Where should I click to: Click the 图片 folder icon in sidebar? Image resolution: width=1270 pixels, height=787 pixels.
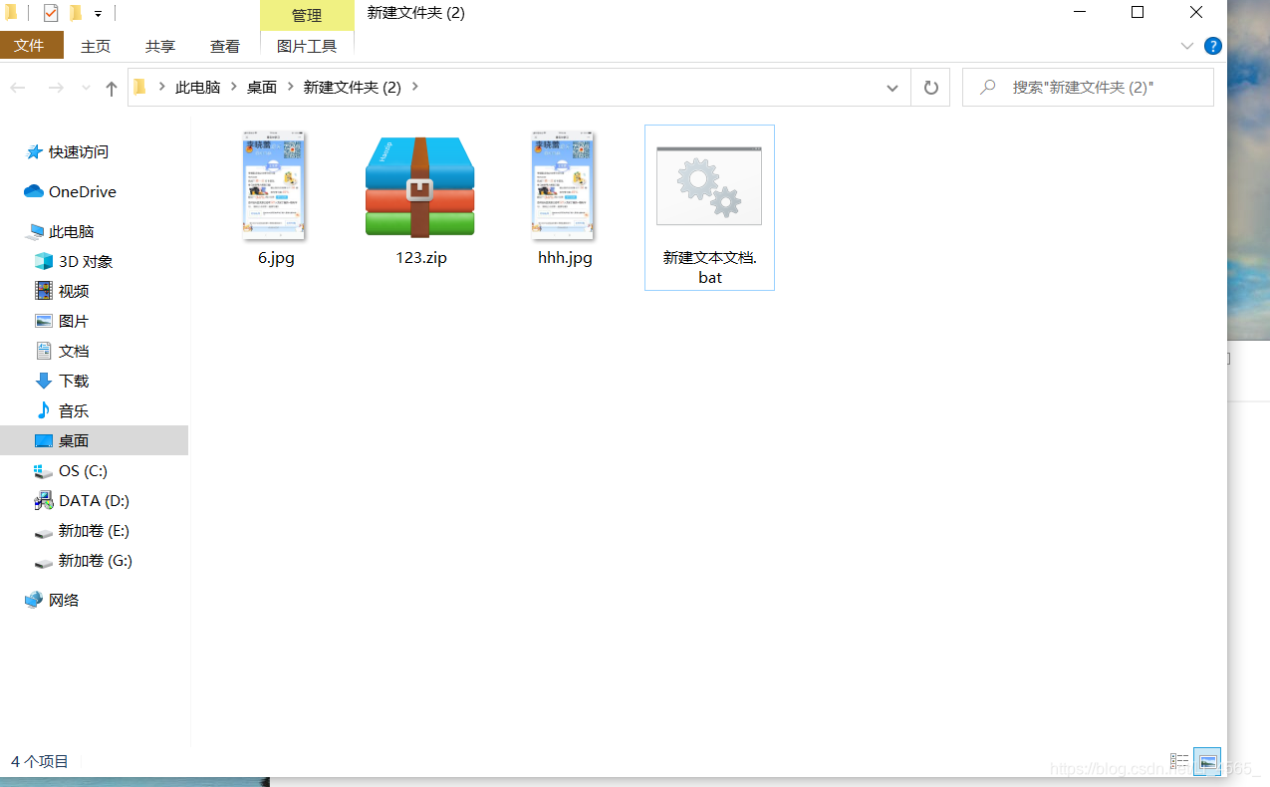point(44,321)
